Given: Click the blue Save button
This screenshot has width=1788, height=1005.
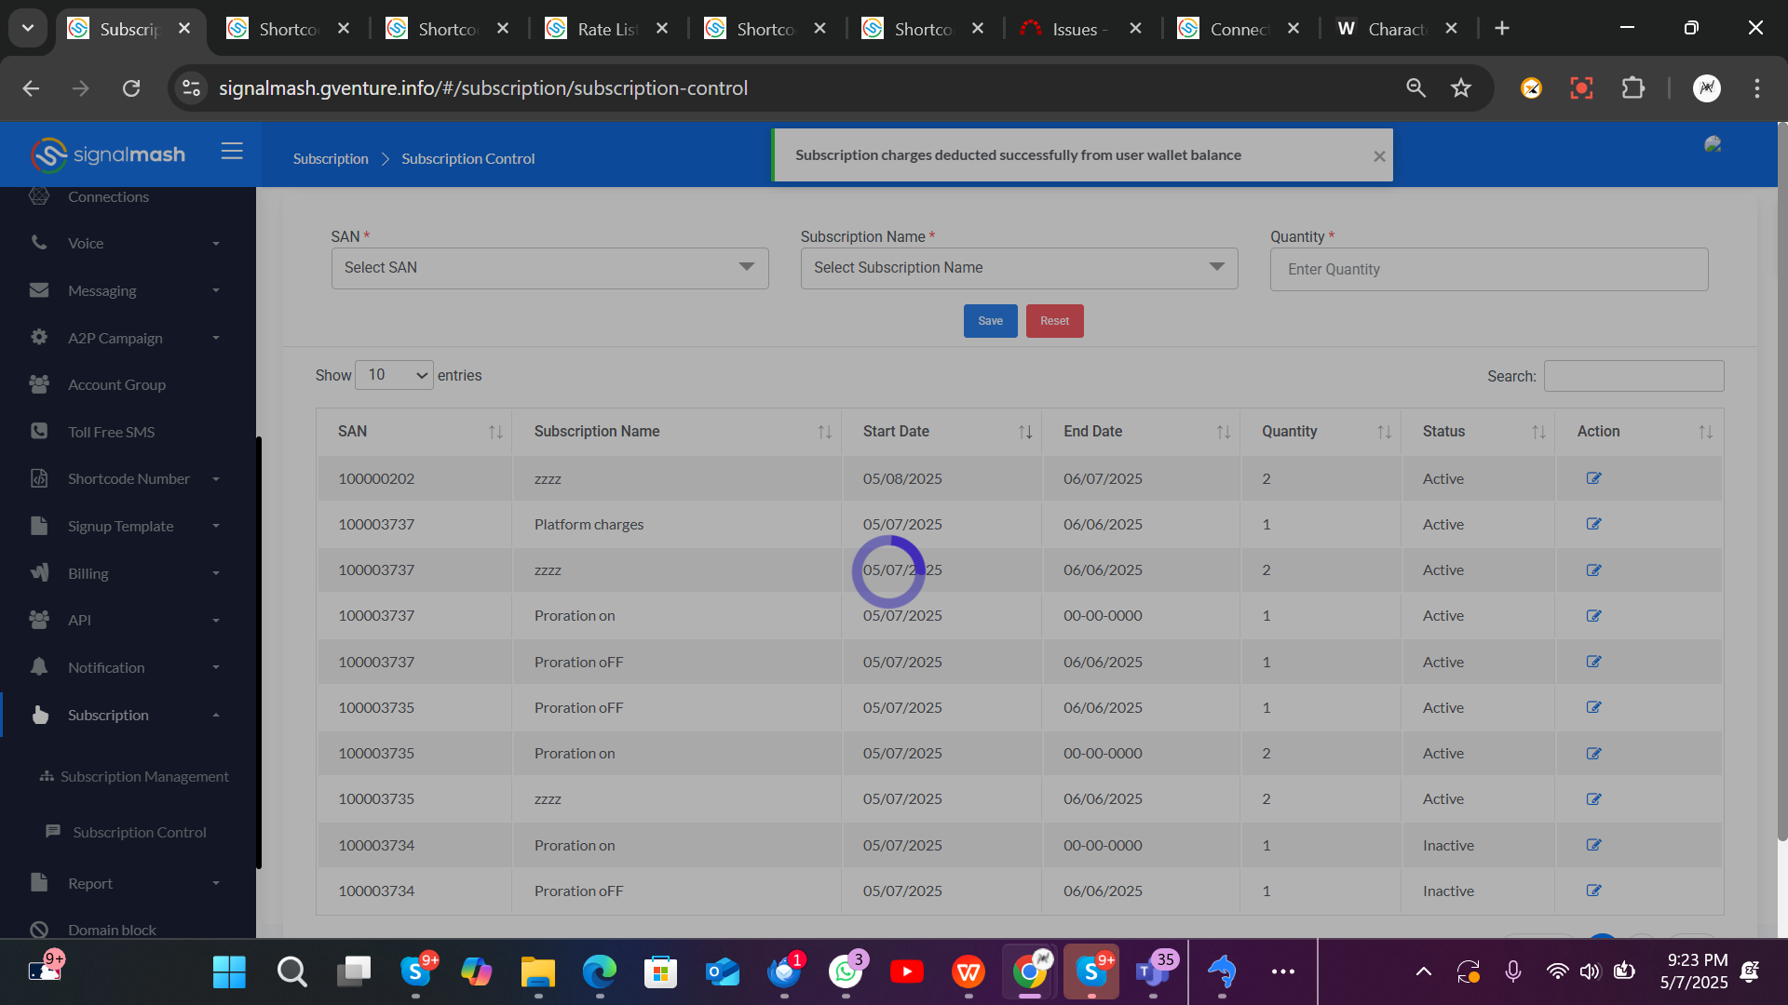Looking at the screenshot, I should coord(990,321).
